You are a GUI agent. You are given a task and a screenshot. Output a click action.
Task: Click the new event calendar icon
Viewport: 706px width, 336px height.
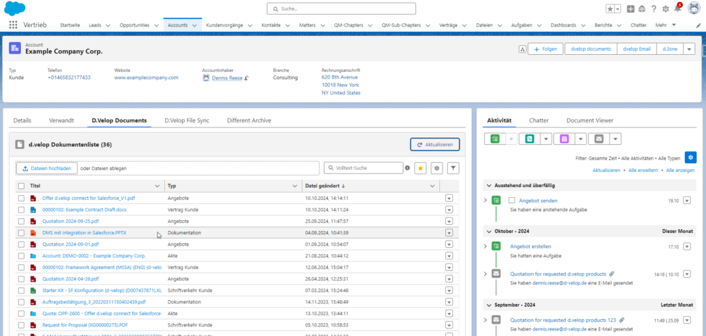(x=564, y=140)
